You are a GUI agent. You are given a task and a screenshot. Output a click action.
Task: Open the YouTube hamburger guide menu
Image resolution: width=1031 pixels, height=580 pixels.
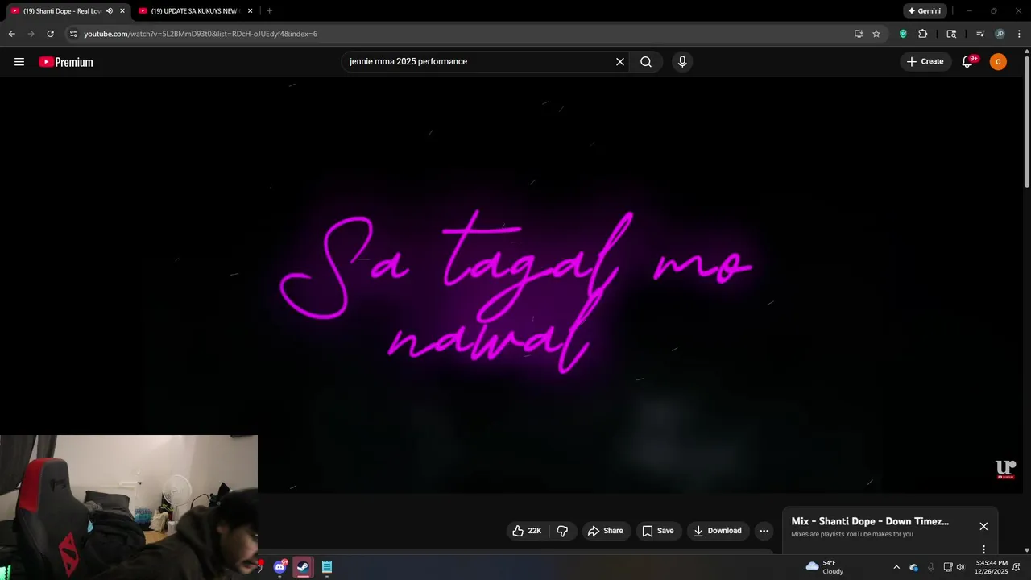click(x=19, y=62)
